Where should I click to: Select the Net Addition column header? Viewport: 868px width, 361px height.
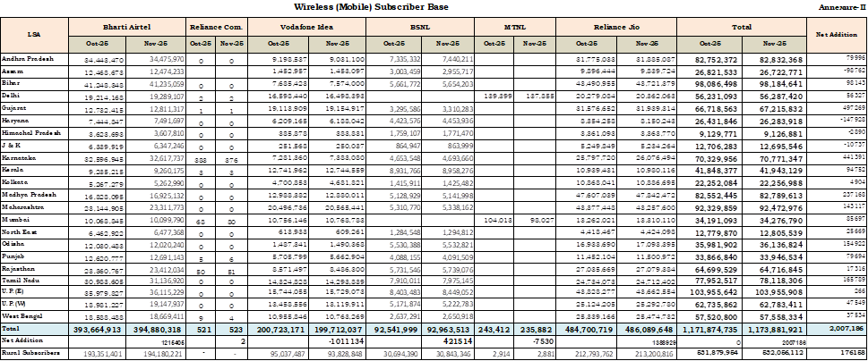(x=838, y=35)
